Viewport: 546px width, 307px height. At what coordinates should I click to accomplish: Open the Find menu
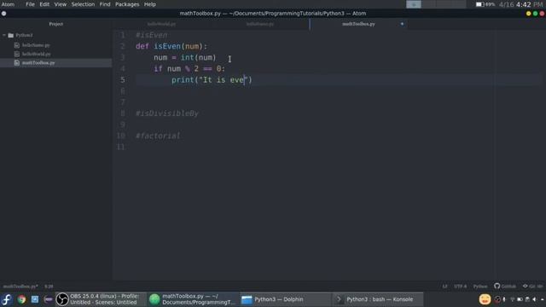105,4
